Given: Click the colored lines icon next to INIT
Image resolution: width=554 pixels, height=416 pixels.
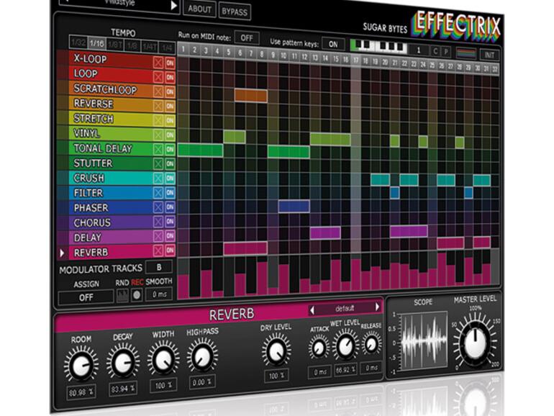Looking at the screenshot, I should [x=466, y=53].
